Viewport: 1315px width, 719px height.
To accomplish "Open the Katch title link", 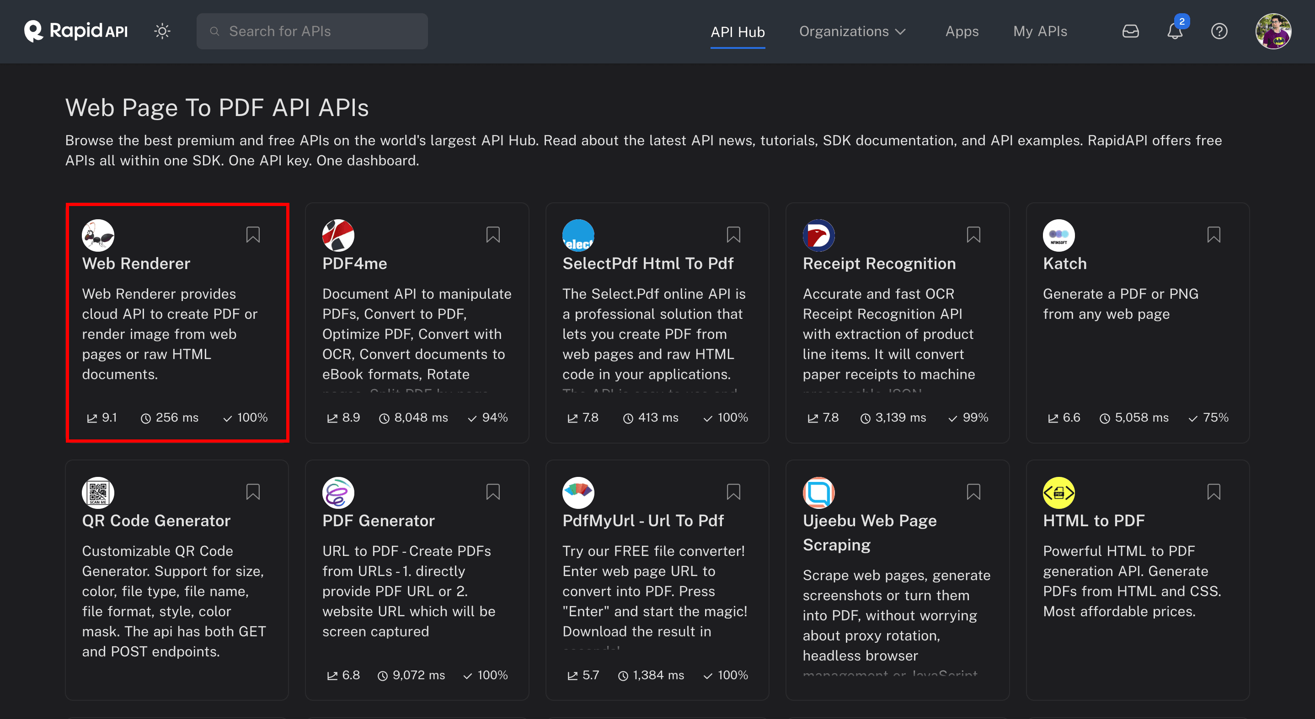I will (x=1064, y=264).
